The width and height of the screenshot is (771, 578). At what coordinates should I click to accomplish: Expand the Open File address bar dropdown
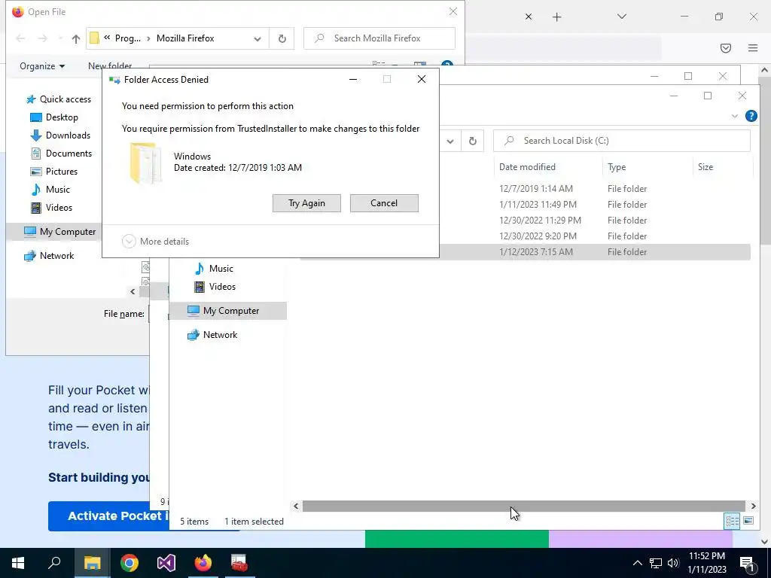pos(258,38)
